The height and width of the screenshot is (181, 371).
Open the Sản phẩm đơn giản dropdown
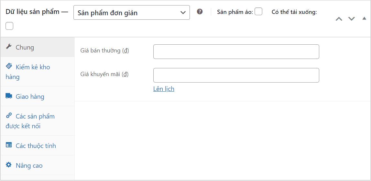(x=132, y=13)
